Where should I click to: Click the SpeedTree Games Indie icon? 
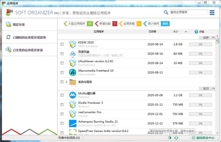click(73, 132)
